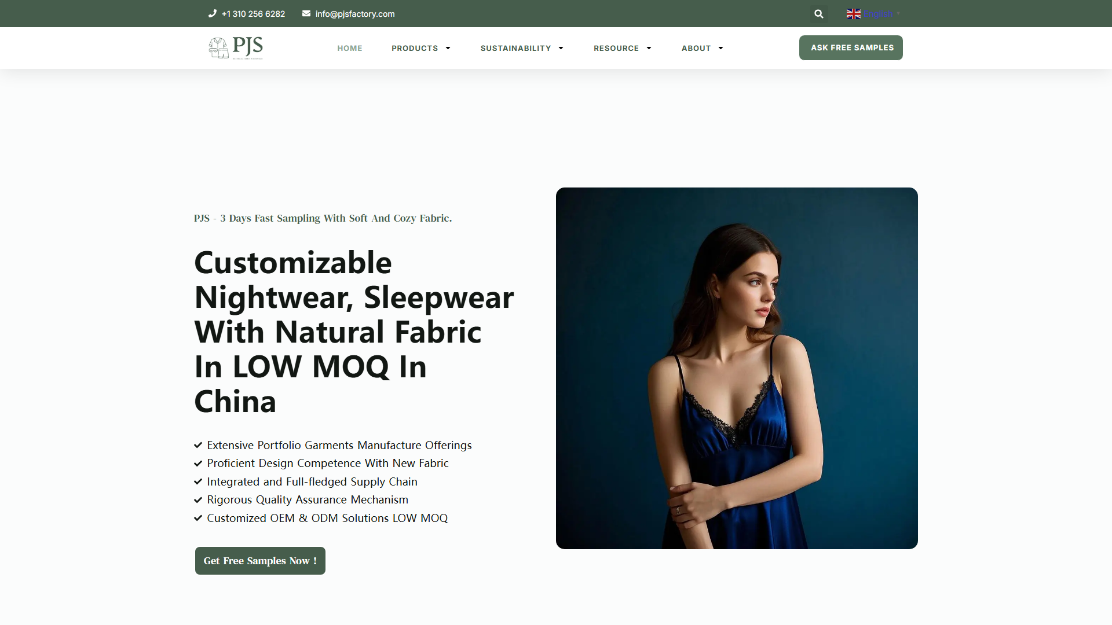This screenshot has height=625, width=1112.
Task: Expand the Sustainability dropdown arrow
Action: pos(561,48)
